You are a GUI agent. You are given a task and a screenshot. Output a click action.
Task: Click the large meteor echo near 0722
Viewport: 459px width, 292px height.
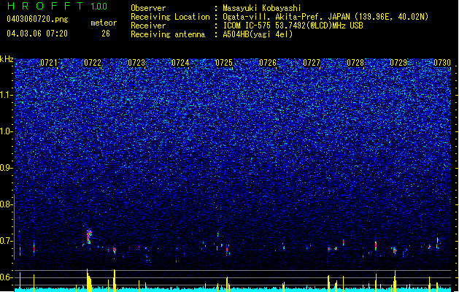(x=89, y=237)
